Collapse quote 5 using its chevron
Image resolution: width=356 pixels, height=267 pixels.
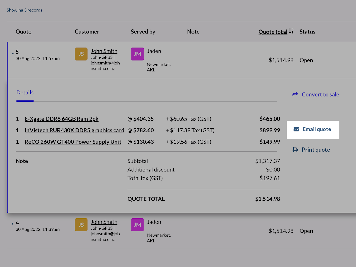[13, 53]
